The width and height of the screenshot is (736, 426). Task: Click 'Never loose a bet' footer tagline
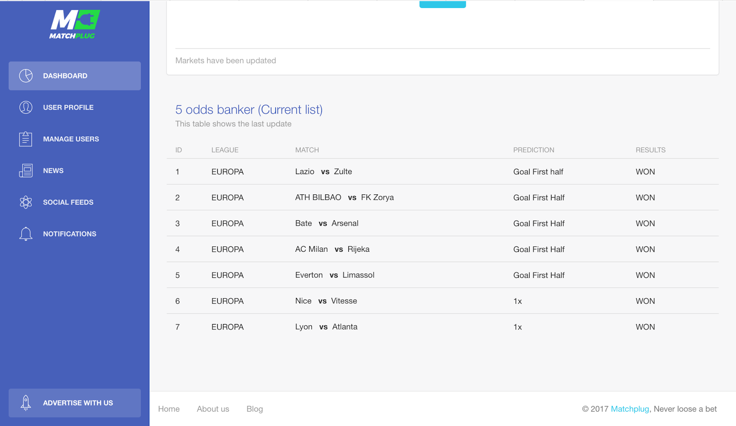pyautogui.click(x=685, y=409)
